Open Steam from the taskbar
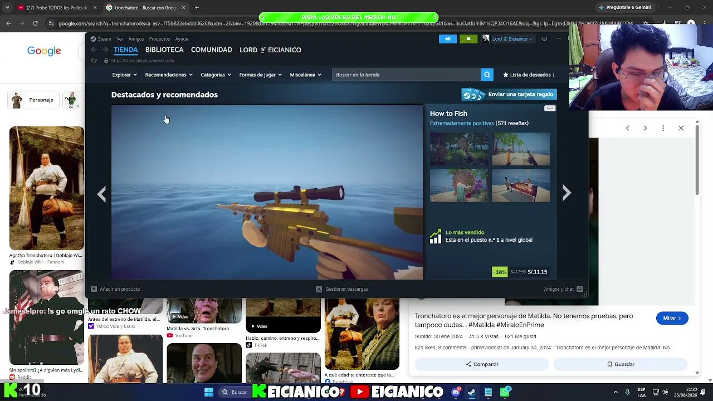The width and height of the screenshot is (713, 401). (471, 392)
